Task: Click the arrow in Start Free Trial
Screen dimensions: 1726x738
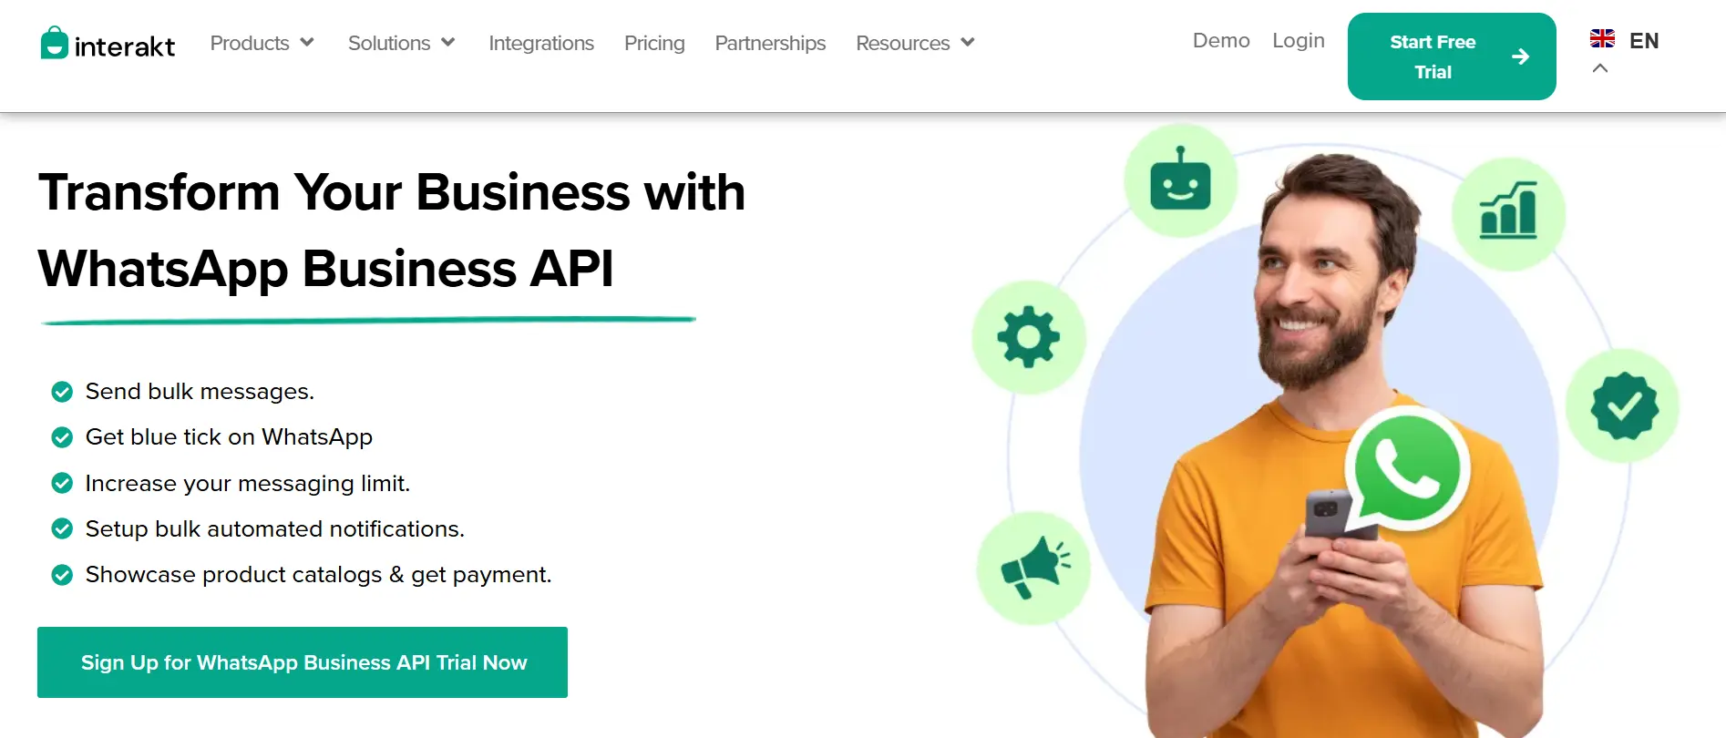Action: tap(1520, 56)
